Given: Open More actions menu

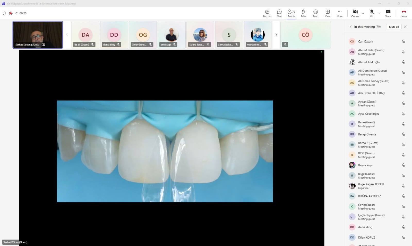Looking at the screenshot, I should click(x=340, y=13).
